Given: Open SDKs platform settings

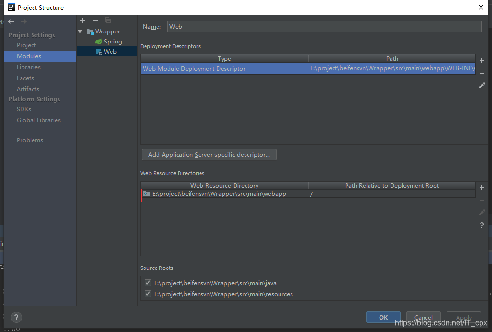Looking at the screenshot, I should (24, 109).
